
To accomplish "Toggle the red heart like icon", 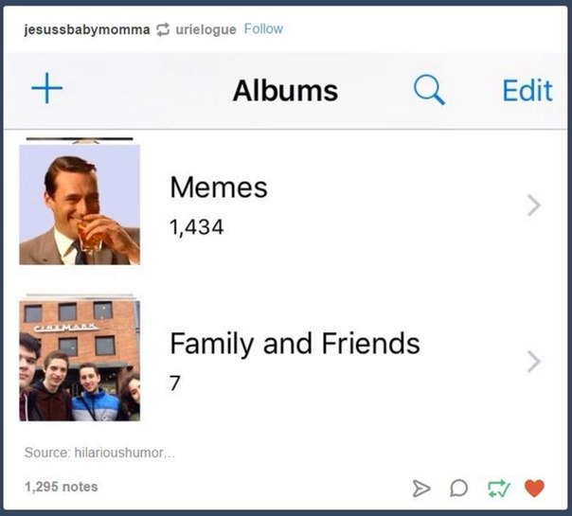I will [534, 489].
